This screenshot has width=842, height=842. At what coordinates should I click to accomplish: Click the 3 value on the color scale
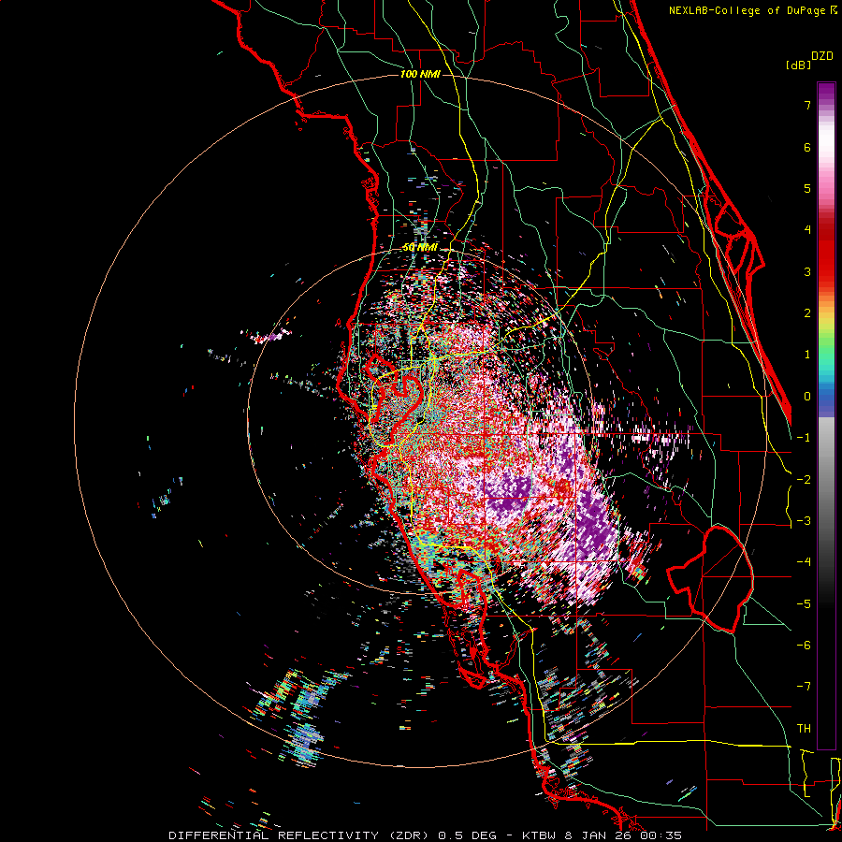807,271
